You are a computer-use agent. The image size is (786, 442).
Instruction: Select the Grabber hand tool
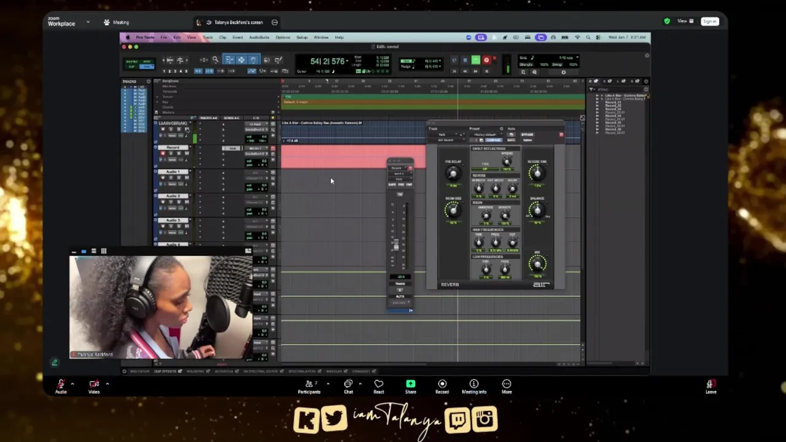click(253, 60)
